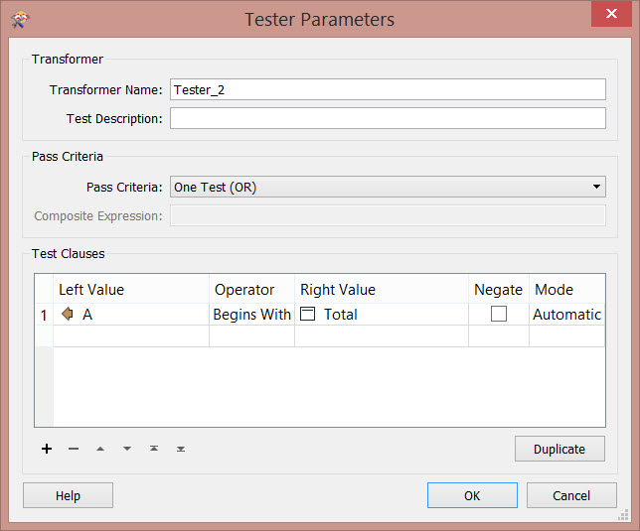Click the Test Description field
The width and height of the screenshot is (640, 531).
tap(388, 118)
